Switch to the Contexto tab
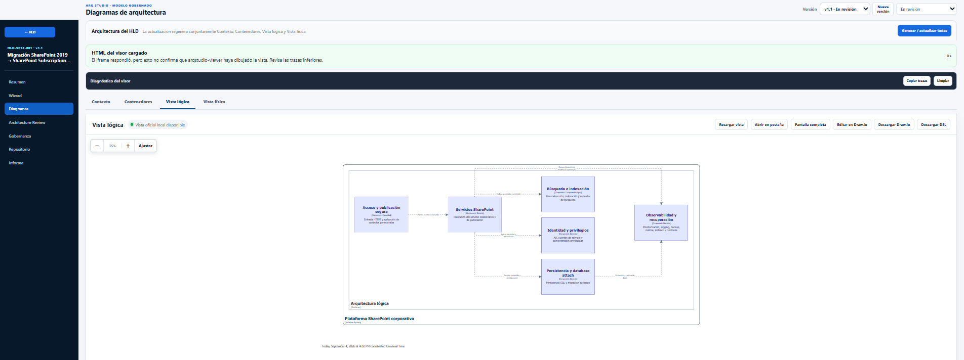The height and width of the screenshot is (360, 964). [x=101, y=102]
